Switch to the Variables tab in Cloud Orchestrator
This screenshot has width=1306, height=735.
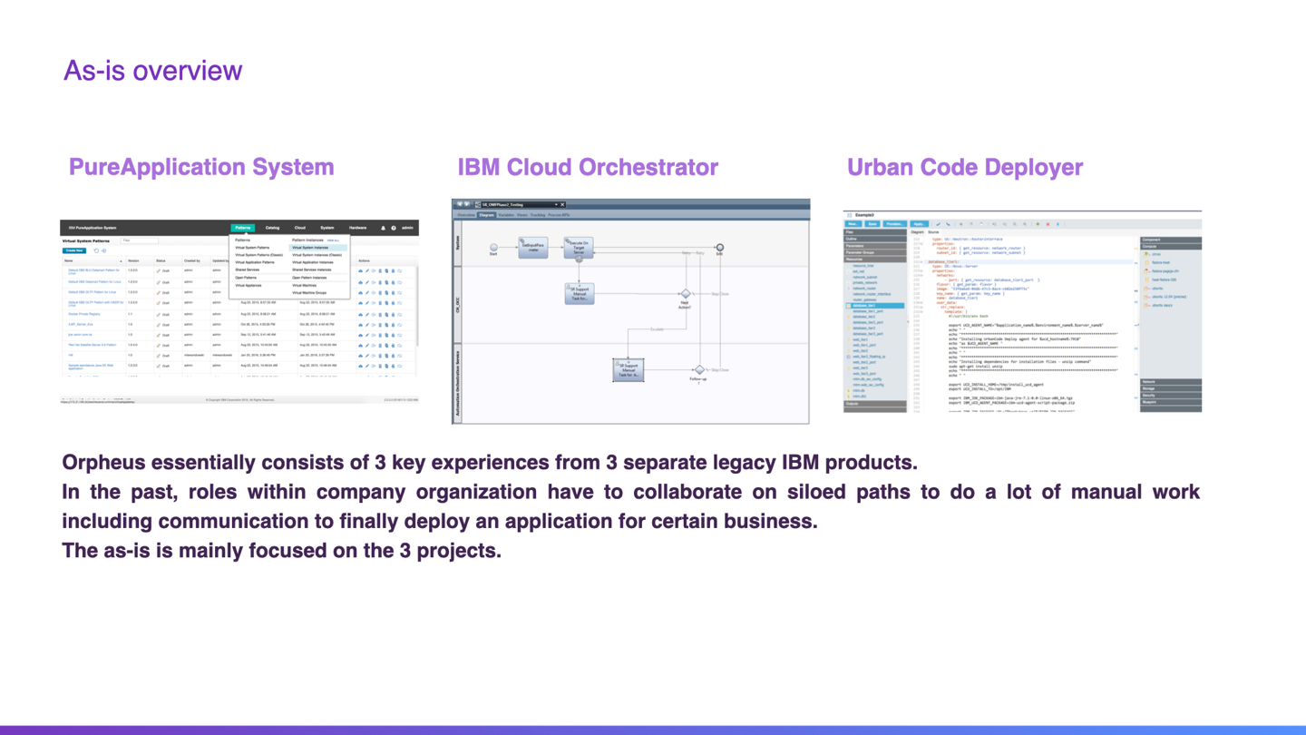click(507, 215)
